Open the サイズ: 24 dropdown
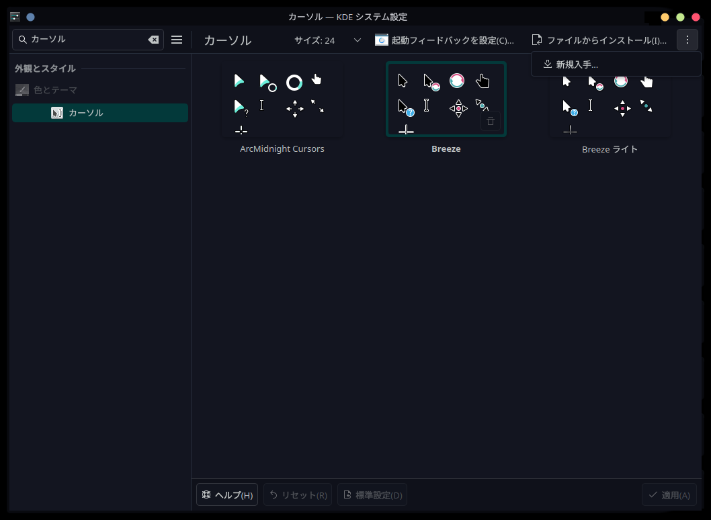Screen dimensions: 711x520 tap(328, 40)
